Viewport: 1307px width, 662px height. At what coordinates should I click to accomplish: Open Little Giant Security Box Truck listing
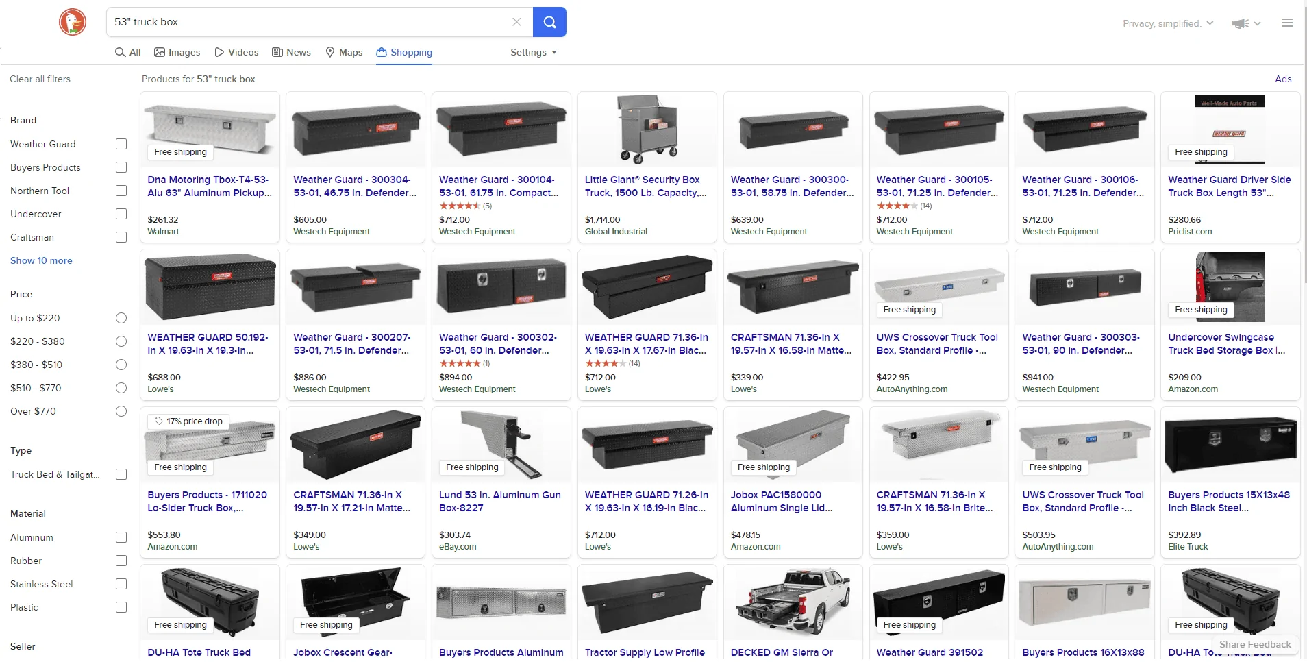pos(646,186)
